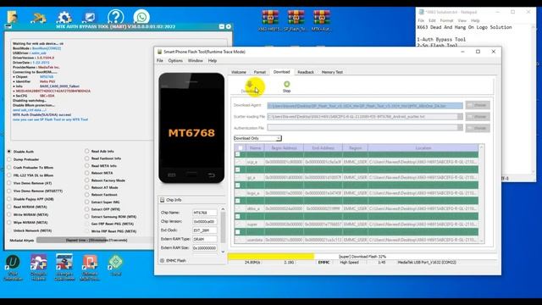Screen dimensions: 542x305
Task: Select the Read NVRAM (META) option
Action: click(9, 207)
